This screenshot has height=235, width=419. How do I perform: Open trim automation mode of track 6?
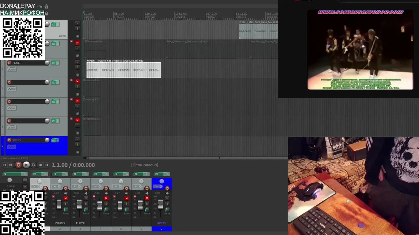(12, 128)
